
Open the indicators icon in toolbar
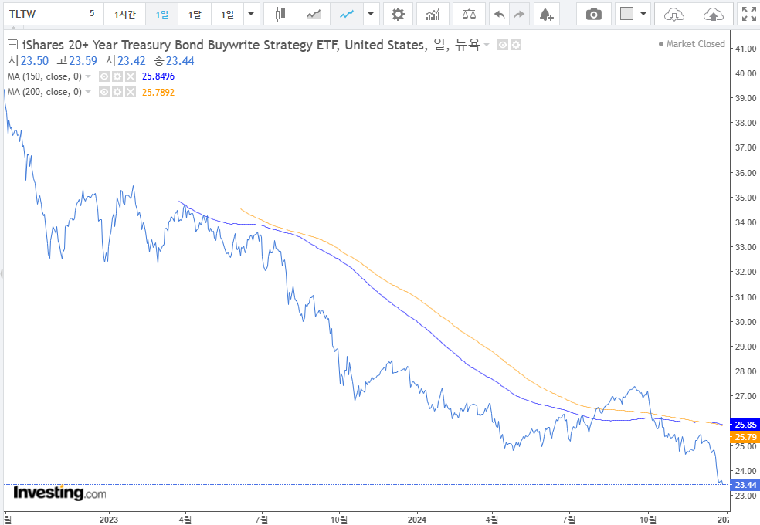[433, 14]
